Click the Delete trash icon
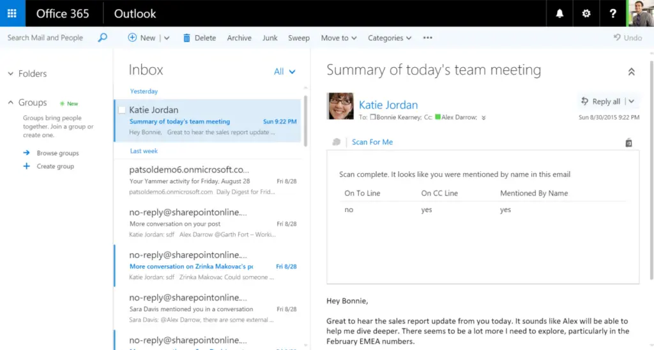This screenshot has width=654, height=350. 186,38
